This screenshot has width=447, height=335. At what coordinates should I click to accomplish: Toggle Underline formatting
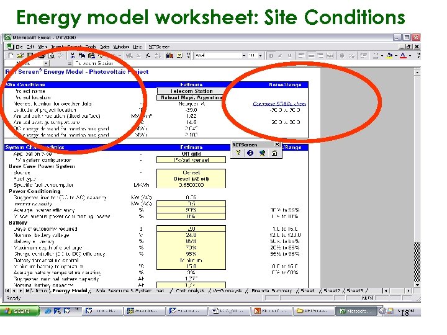(290, 56)
